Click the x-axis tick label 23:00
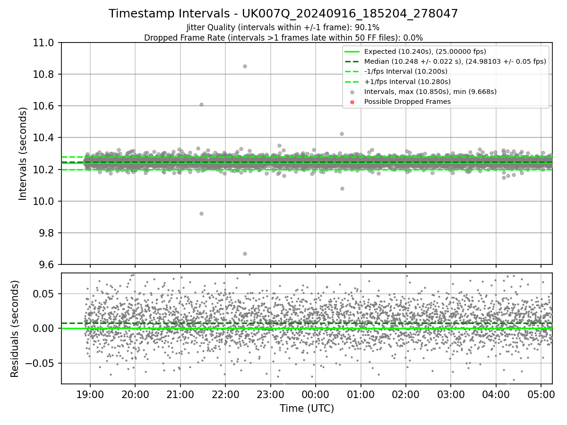The width and height of the screenshot is (567, 425). (x=270, y=394)
